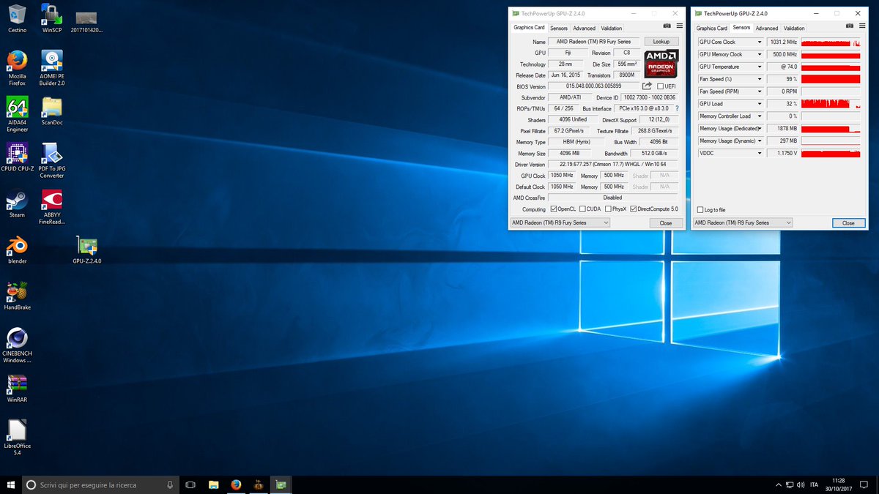Click the AMD Radeon Graphics logo
This screenshot has height=494, width=879.
point(661,64)
